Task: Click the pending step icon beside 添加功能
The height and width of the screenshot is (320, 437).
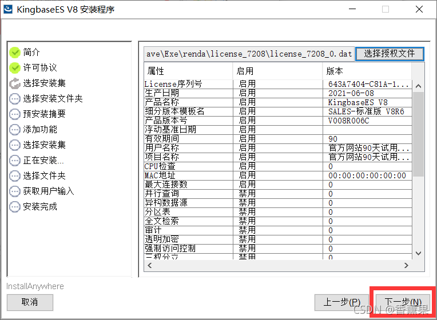Action: [x=15, y=130]
